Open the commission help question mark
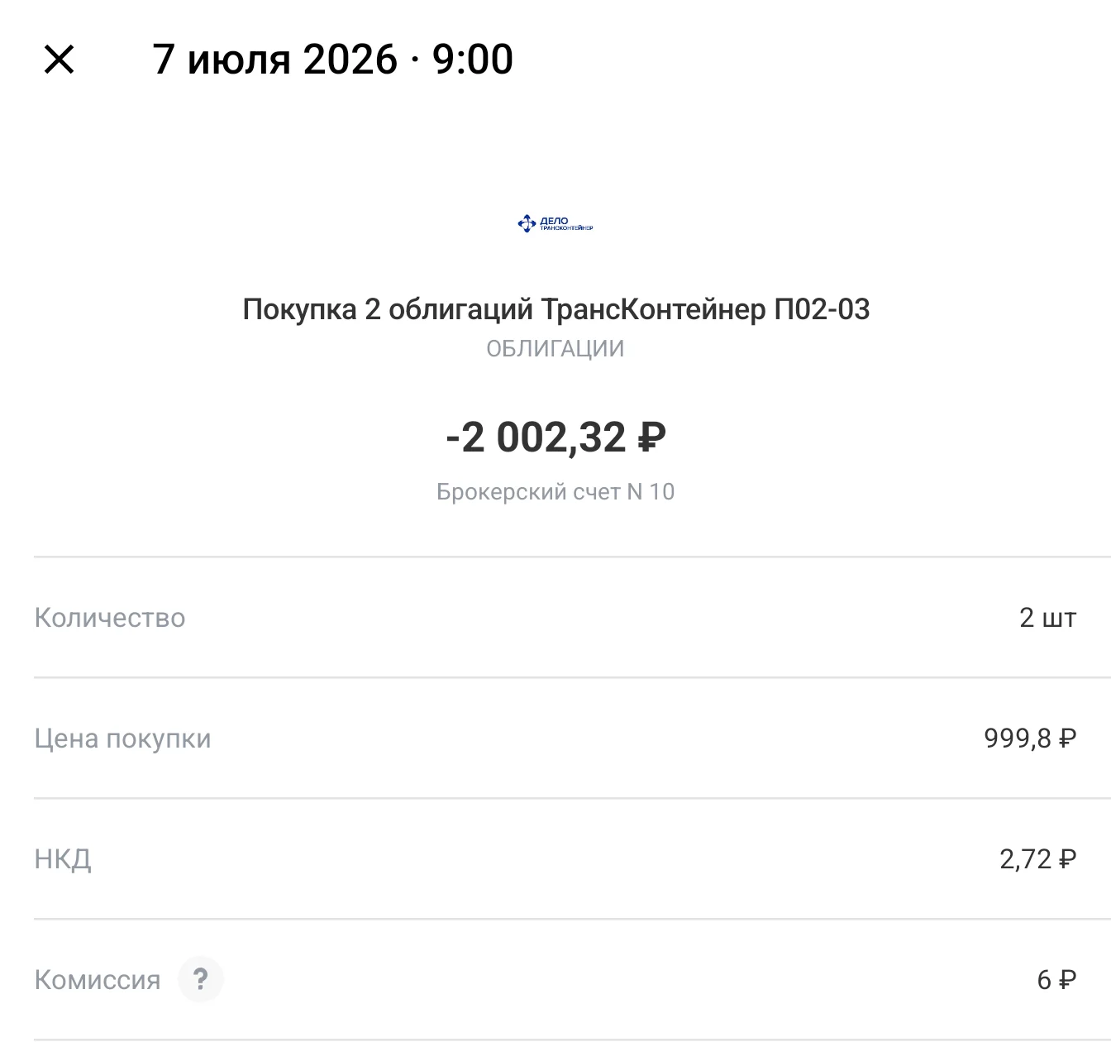Screen dimensions: 1111x1042 [x=200, y=979]
